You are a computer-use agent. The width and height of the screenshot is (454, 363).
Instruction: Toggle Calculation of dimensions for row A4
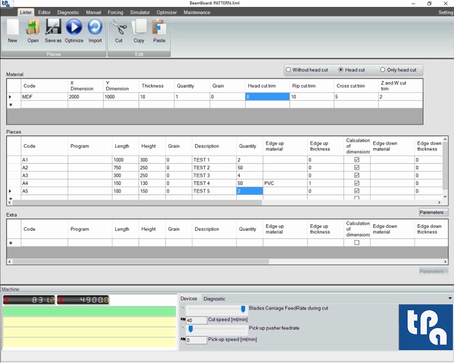click(x=357, y=183)
